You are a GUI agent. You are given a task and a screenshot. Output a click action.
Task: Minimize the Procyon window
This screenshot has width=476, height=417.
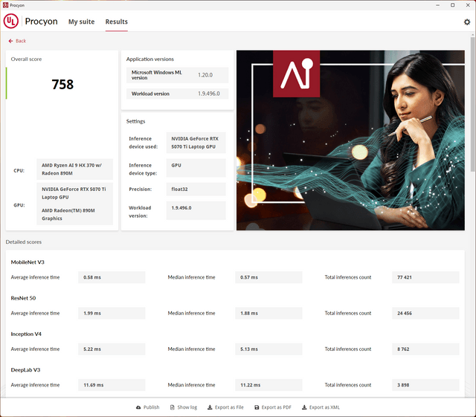pyautogui.click(x=438, y=5)
